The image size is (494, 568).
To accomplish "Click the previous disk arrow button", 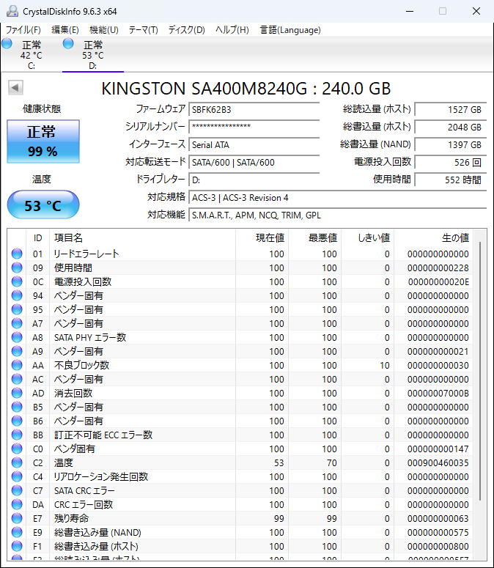I will tap(15, 88).
